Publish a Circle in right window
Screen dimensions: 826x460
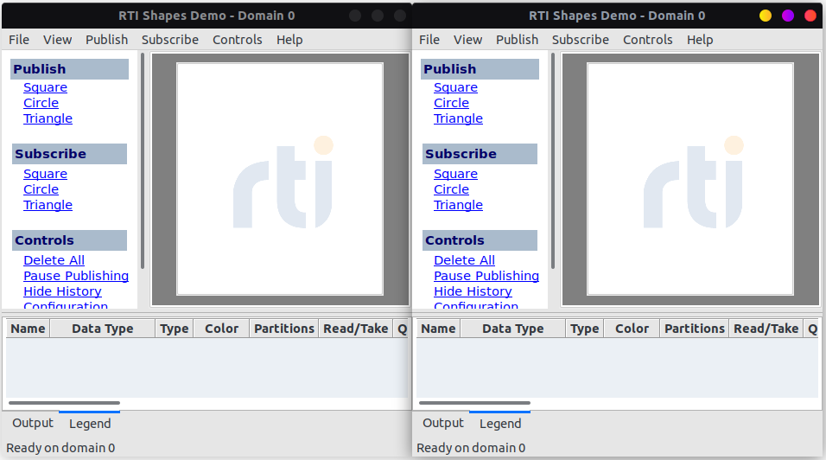[452, 103]
